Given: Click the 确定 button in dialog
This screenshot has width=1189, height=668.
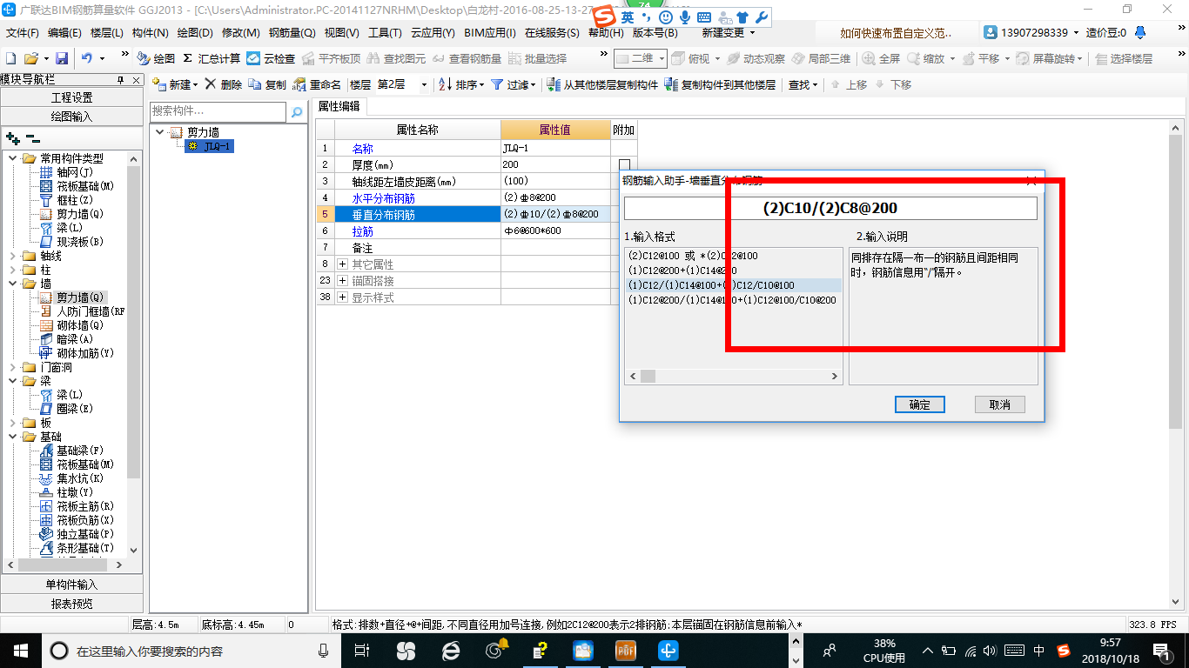Looking at the screenshot, I should point(920,404).
